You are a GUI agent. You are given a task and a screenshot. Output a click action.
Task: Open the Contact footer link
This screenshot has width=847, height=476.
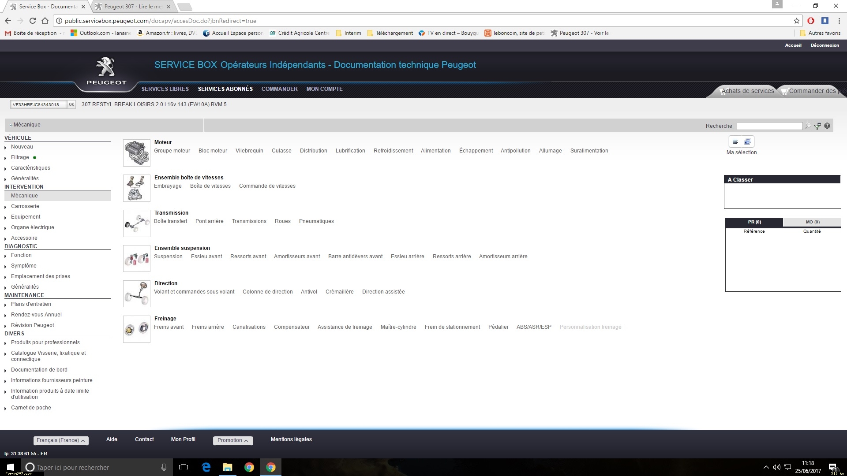144,439
